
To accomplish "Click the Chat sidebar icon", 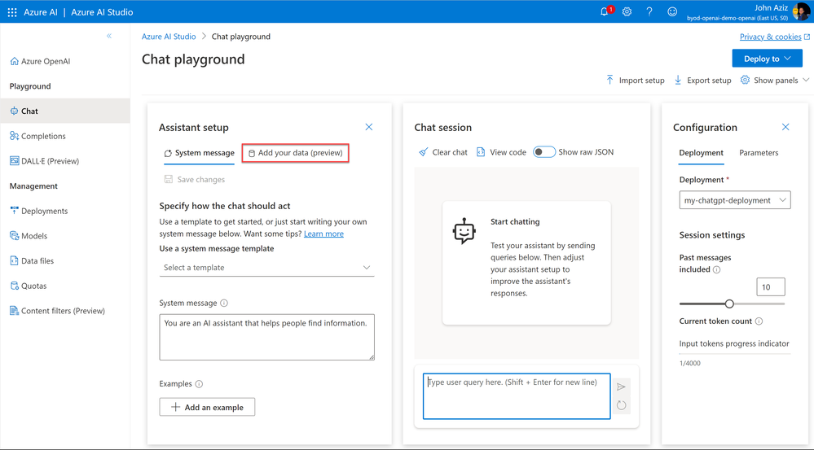I will (14, 111).
